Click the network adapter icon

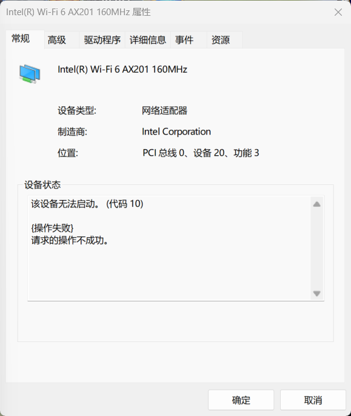(x=30, y=74)
